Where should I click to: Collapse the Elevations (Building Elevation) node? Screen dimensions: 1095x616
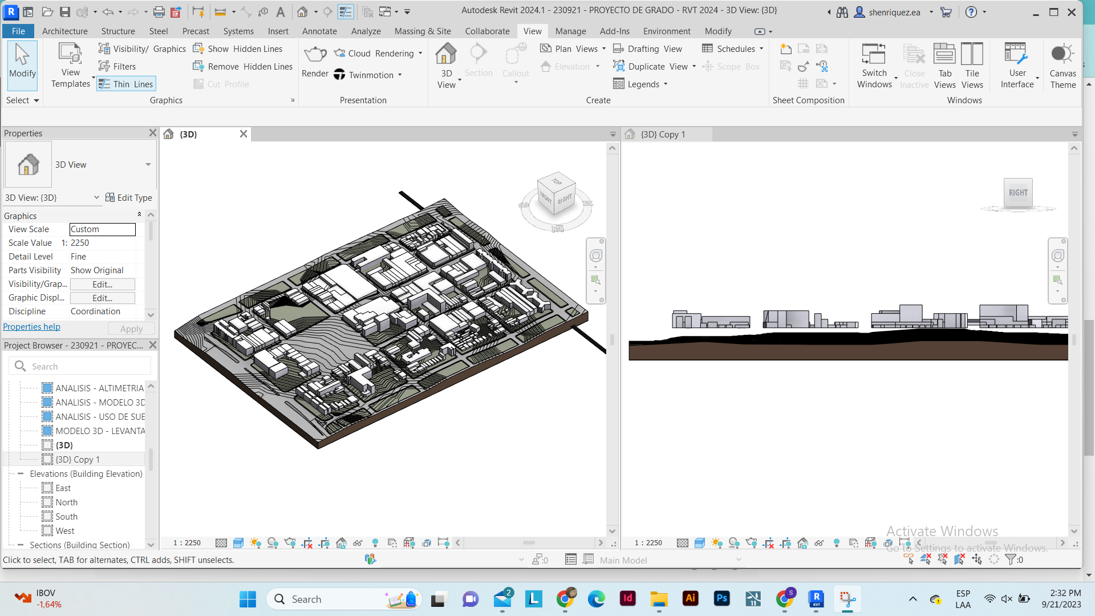click(21, 474)
